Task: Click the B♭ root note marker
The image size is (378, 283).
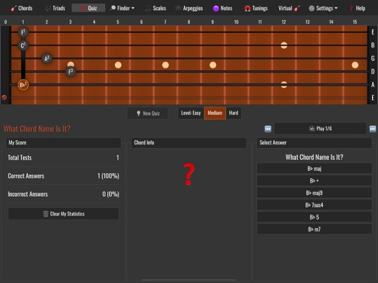Action: (x=23, y=85)
